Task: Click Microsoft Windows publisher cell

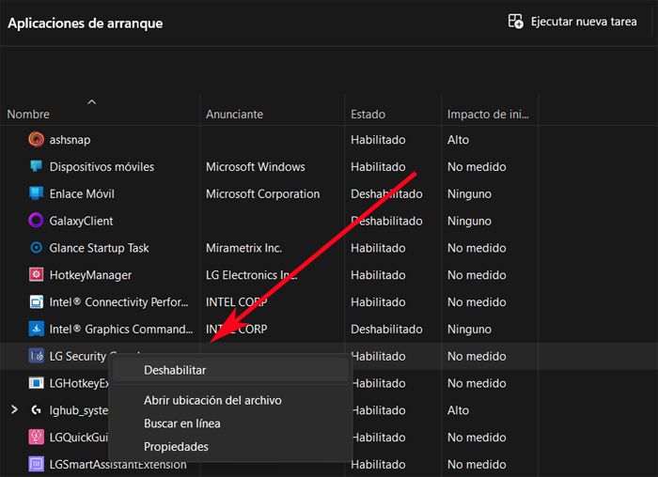Action: click(255, 167)
